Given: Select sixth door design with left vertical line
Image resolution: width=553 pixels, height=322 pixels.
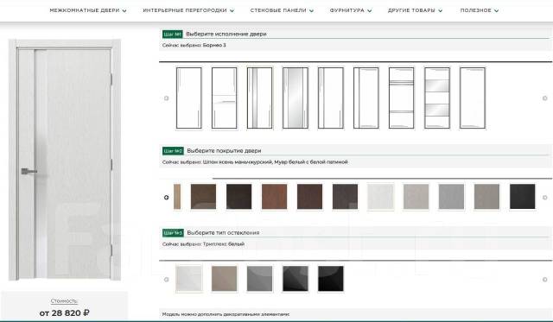Looking at the screenshot, I should (366, 98).
